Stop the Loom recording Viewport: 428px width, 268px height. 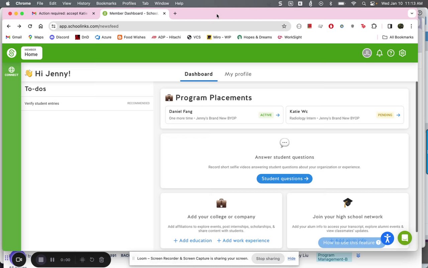tap(41, 260)
